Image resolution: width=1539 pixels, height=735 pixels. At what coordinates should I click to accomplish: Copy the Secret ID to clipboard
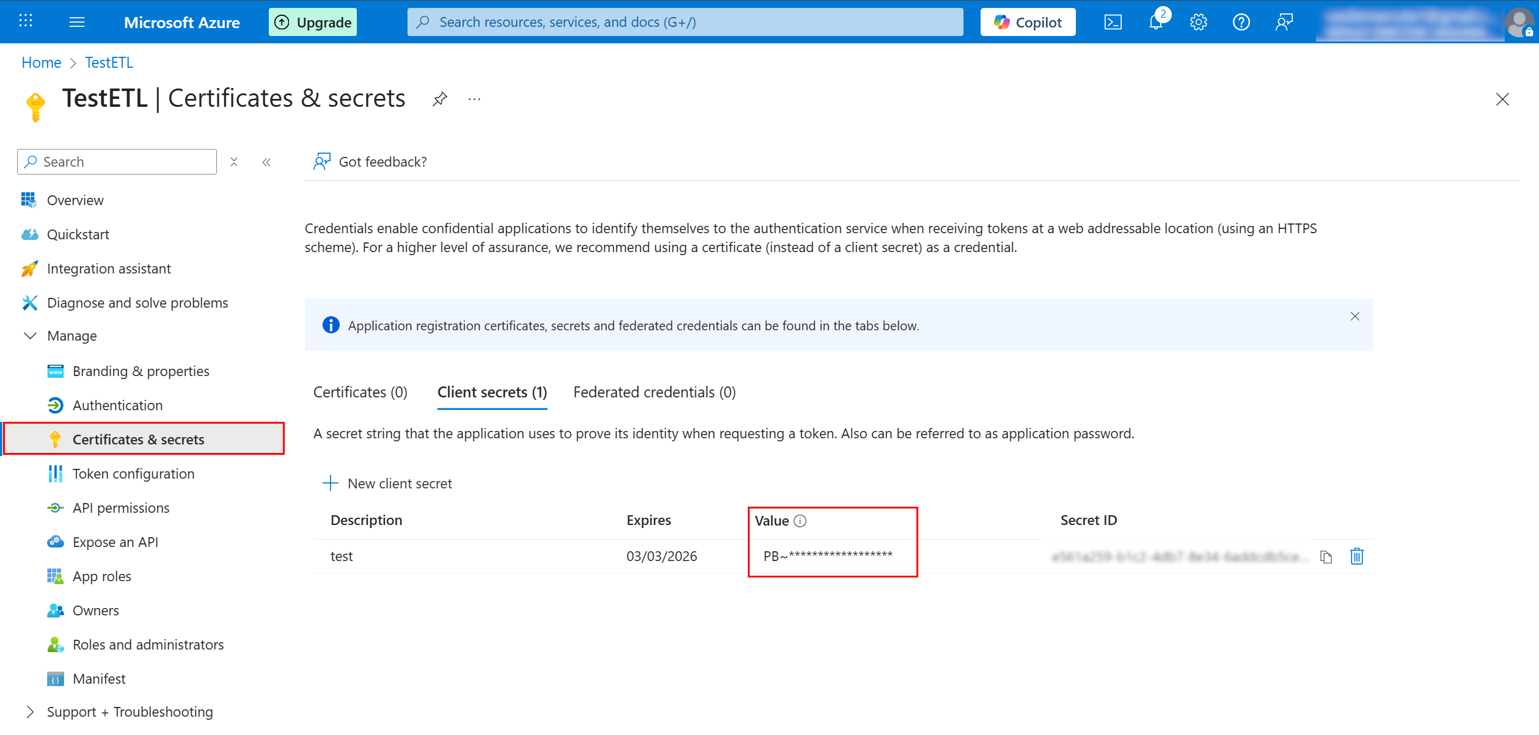pos(1326,557)
